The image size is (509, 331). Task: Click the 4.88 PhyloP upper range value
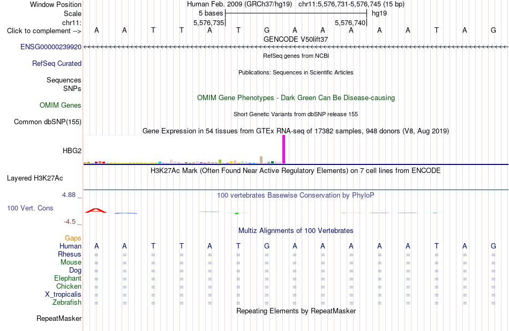69,195
